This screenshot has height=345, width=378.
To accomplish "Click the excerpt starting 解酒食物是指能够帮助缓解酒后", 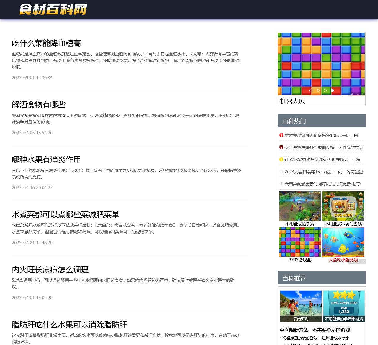I will click(126, 119).
